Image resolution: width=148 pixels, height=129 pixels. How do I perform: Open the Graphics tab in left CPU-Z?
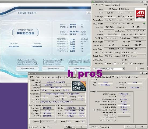click(x=69, y=77)
